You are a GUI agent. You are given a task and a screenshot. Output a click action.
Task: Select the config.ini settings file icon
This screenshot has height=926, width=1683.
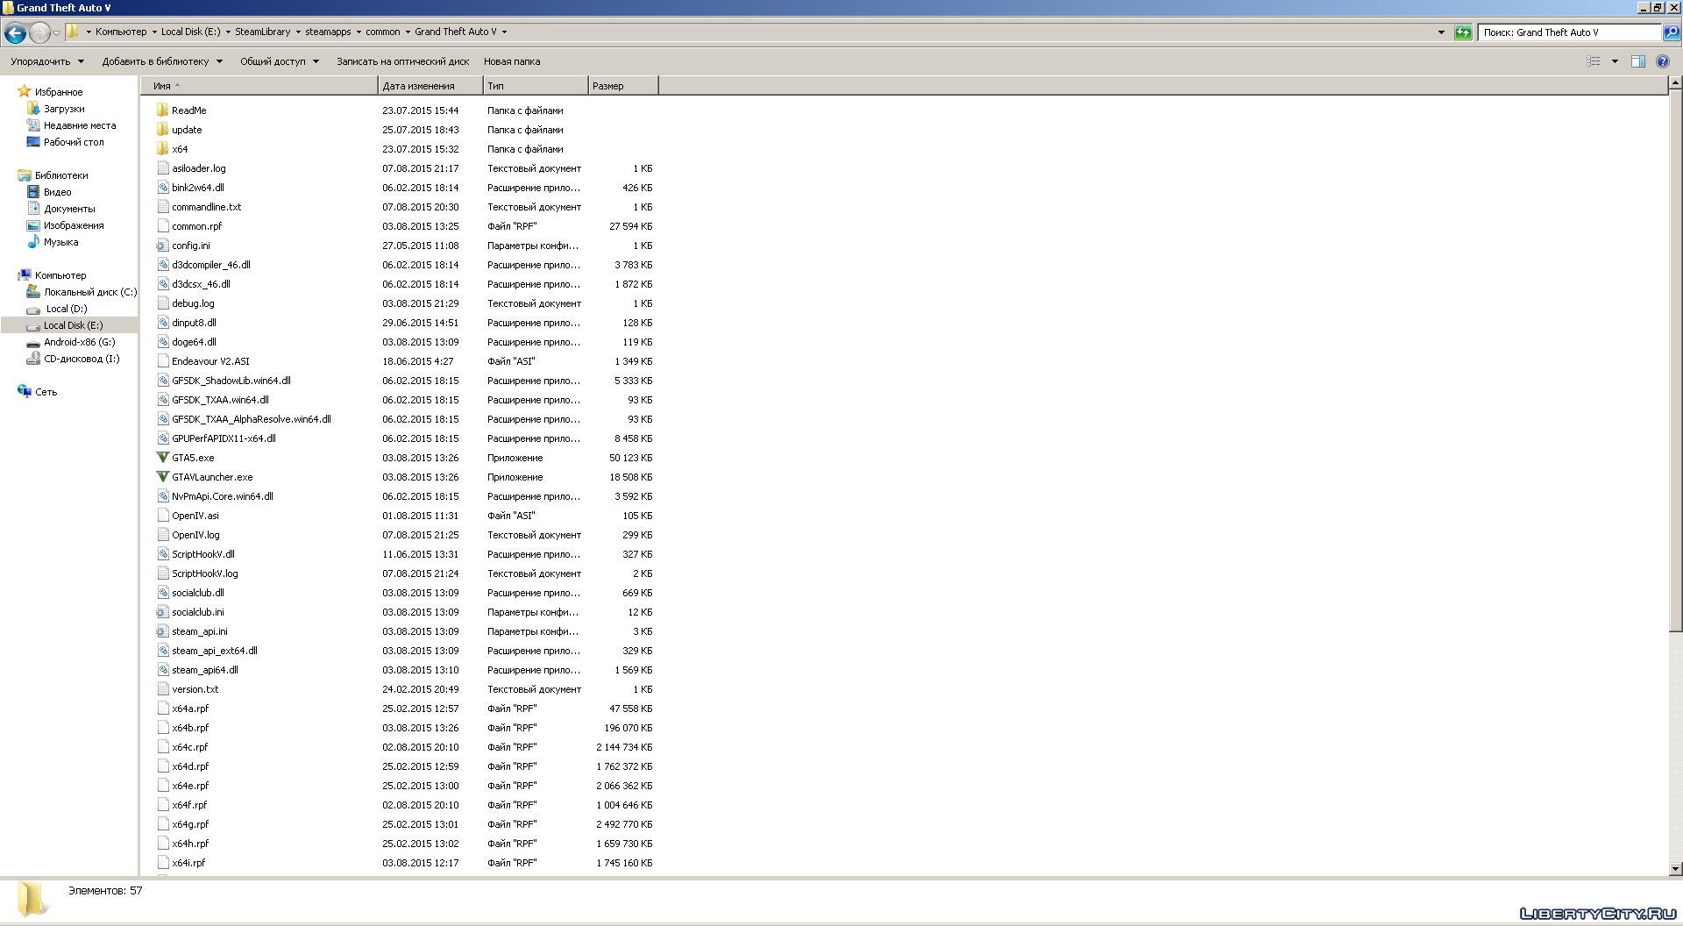click(x=162, y=246)
